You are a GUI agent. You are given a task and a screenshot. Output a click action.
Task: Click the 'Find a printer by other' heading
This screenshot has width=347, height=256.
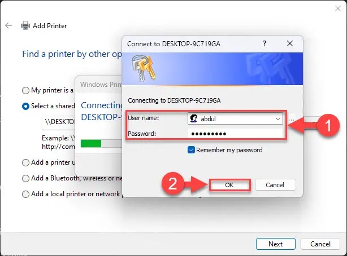(72, 54)
